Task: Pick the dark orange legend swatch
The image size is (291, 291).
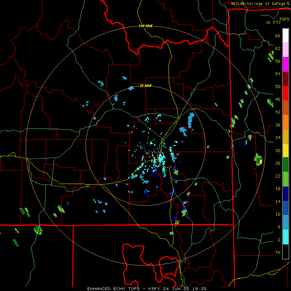Action: (286, 108)
